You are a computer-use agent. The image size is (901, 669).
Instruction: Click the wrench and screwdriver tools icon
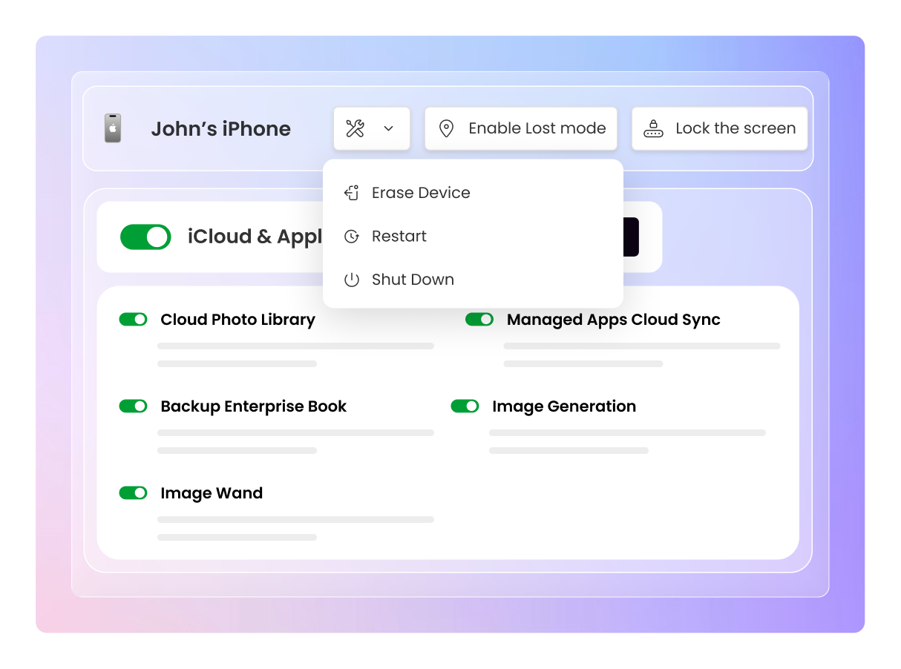[x=356, y=128]
